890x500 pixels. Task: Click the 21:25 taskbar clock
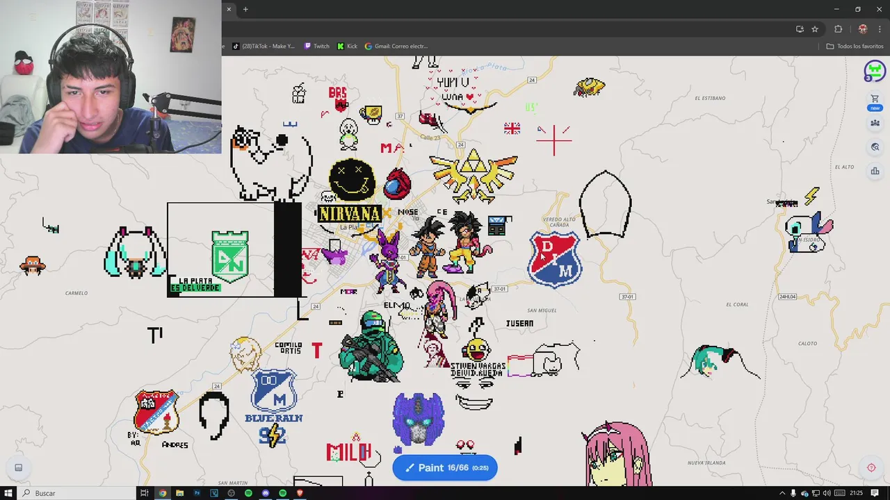point(856,493)
